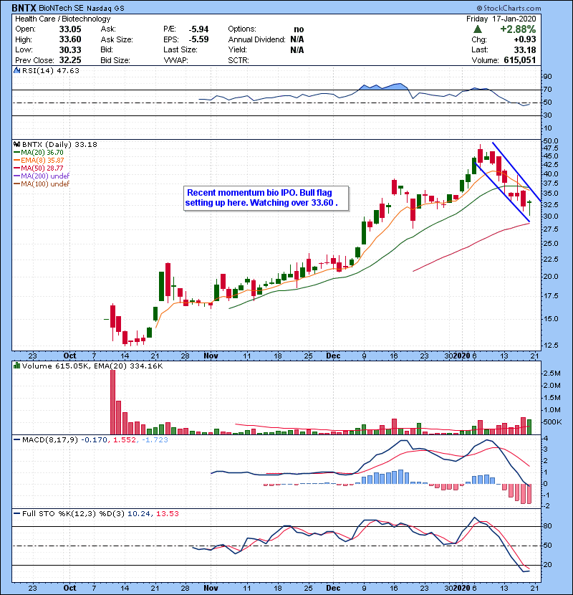Click the MACD(8,17,9) indicator label

click(50, 440)
